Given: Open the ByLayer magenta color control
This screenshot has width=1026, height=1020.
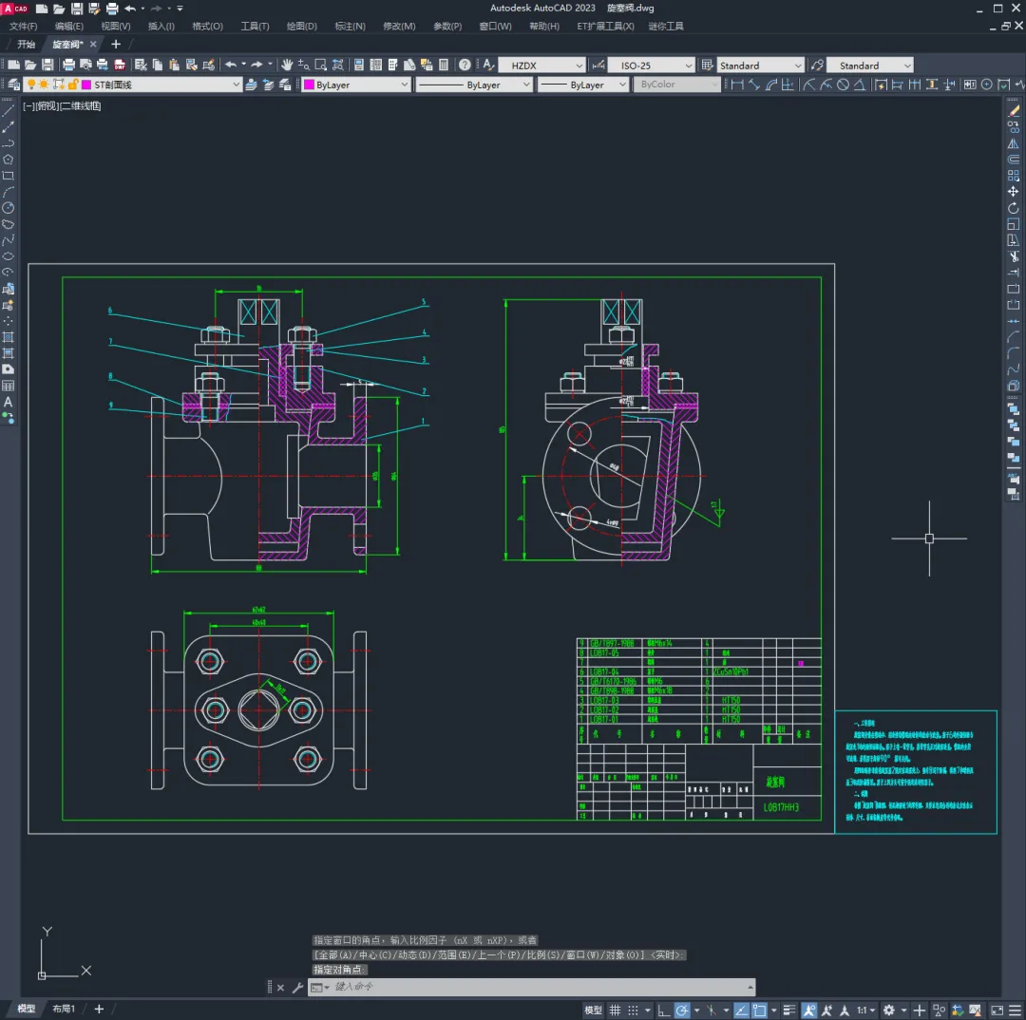Looking at the screenshot, I should pyautogui.click(x=356, y=85).
